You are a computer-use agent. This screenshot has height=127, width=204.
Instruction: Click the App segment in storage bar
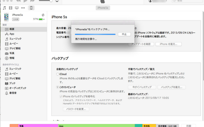pos(96,125)
